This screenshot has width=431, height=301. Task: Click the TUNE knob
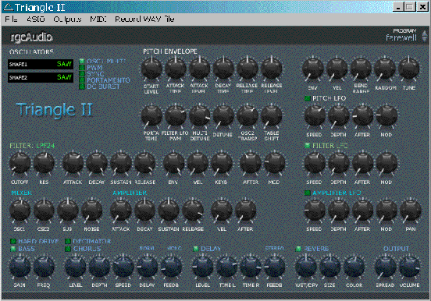408,69
